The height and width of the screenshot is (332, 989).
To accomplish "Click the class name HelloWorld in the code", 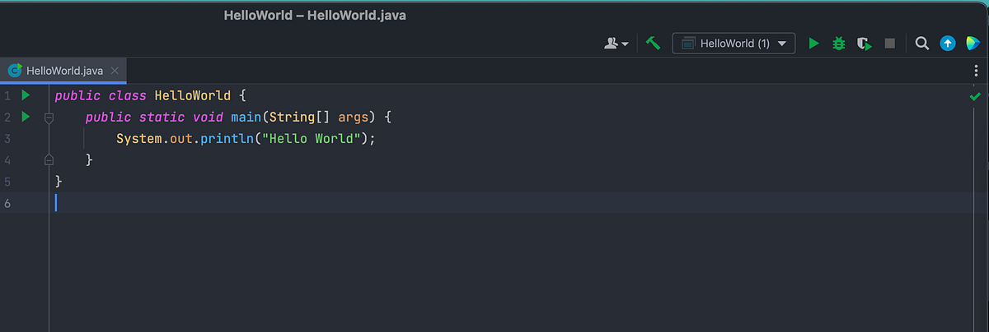I will pos(193,96).
